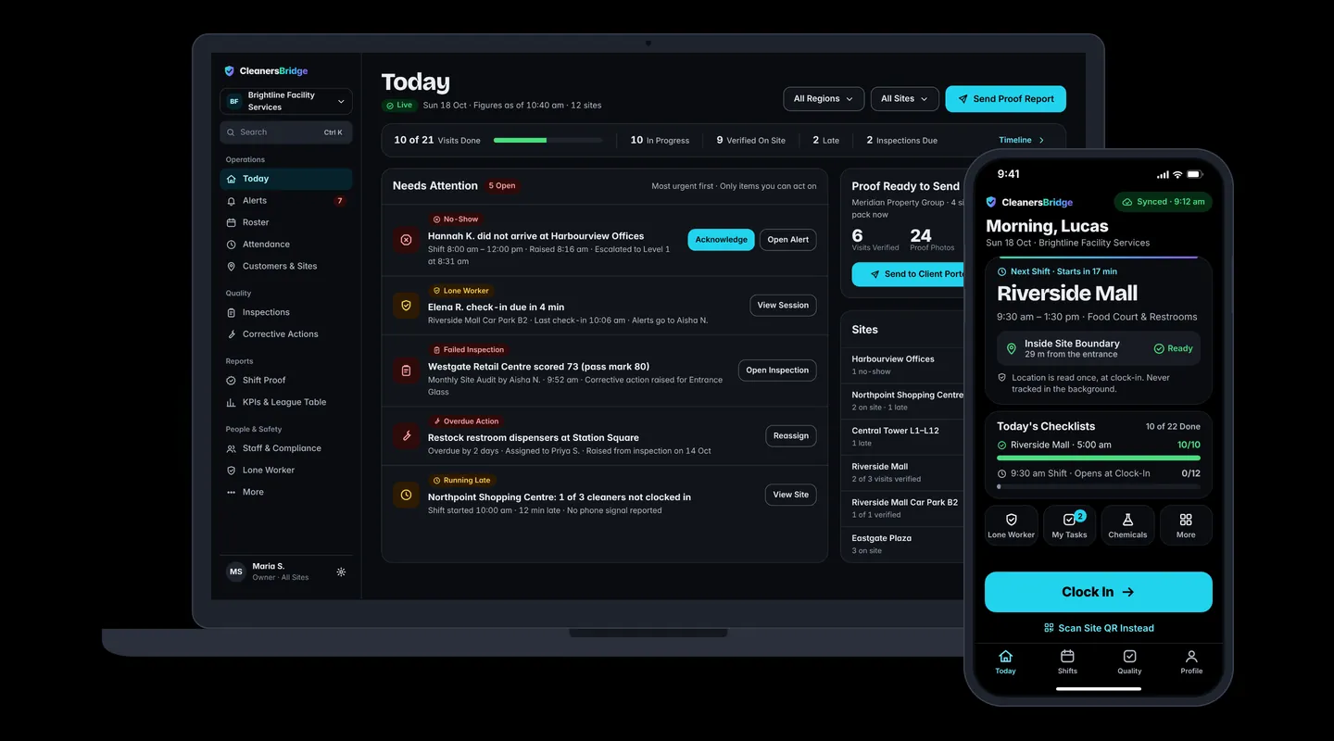Open Corrective Actions in the sidebar
This screenshot has width=1334, height=741.
pos(286,334)
